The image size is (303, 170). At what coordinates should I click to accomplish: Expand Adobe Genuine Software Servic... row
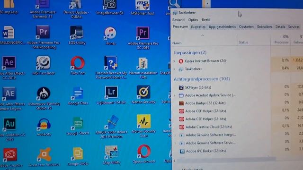point(176,143)
